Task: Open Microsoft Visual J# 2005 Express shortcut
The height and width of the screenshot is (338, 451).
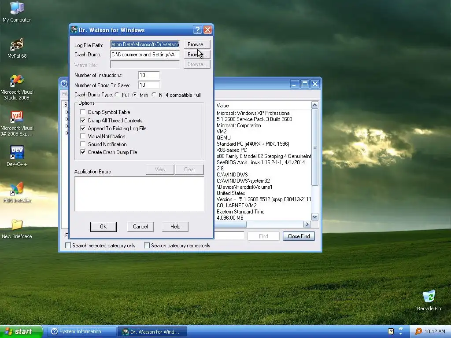Action: click(x=17, y=123)
